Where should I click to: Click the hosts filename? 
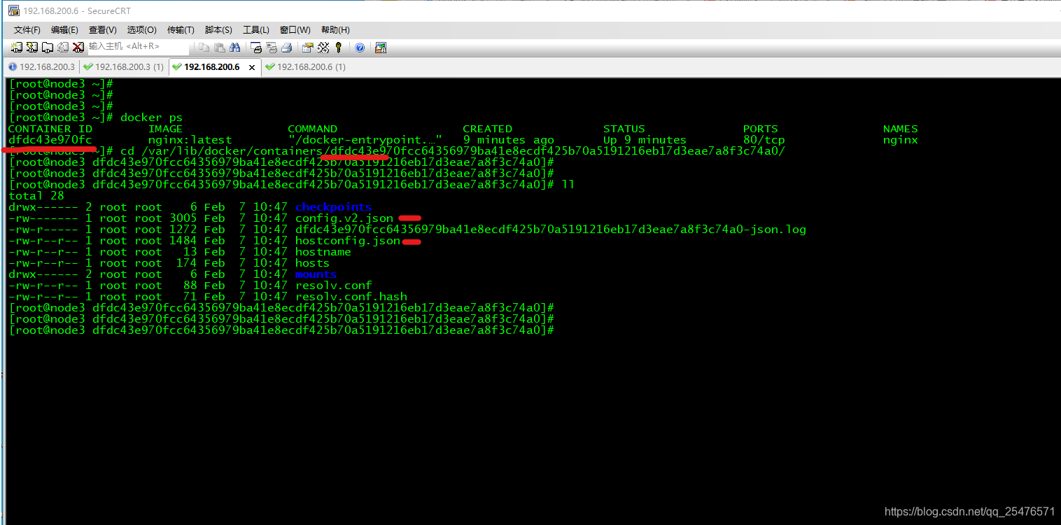(312, 263)
